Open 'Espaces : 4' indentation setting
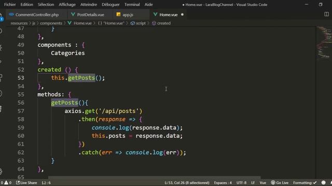This screenshot has width=332, height=186. point(223,182)
